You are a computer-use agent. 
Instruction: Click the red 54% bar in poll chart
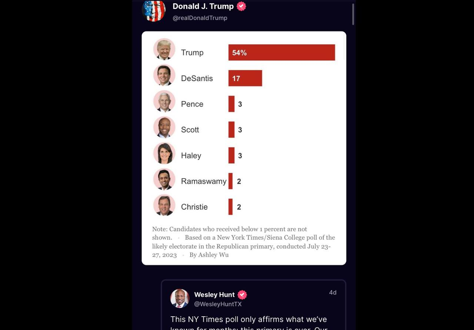click(x=281, y=53)
